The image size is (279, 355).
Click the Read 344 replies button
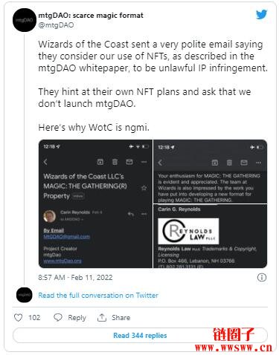click(140, 336)
